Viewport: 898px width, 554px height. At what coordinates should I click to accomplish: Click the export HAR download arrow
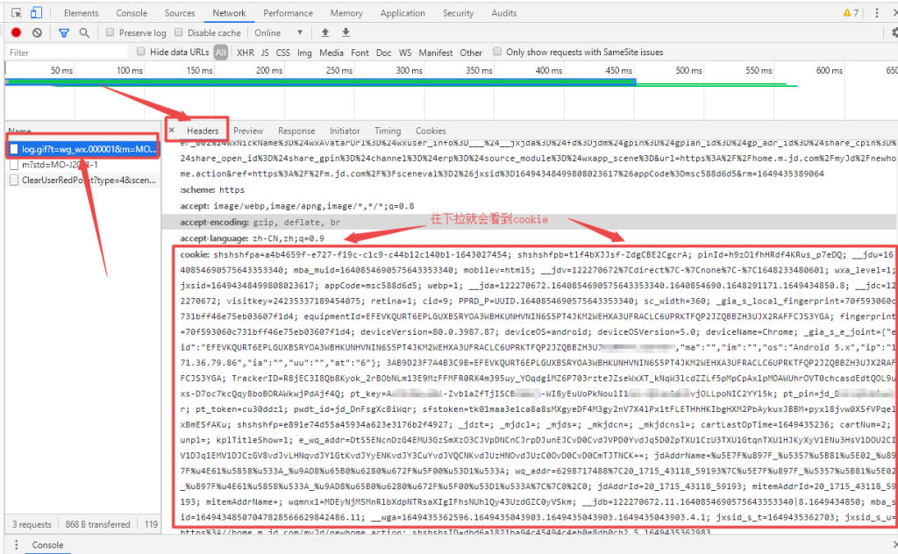coord(346,32)
